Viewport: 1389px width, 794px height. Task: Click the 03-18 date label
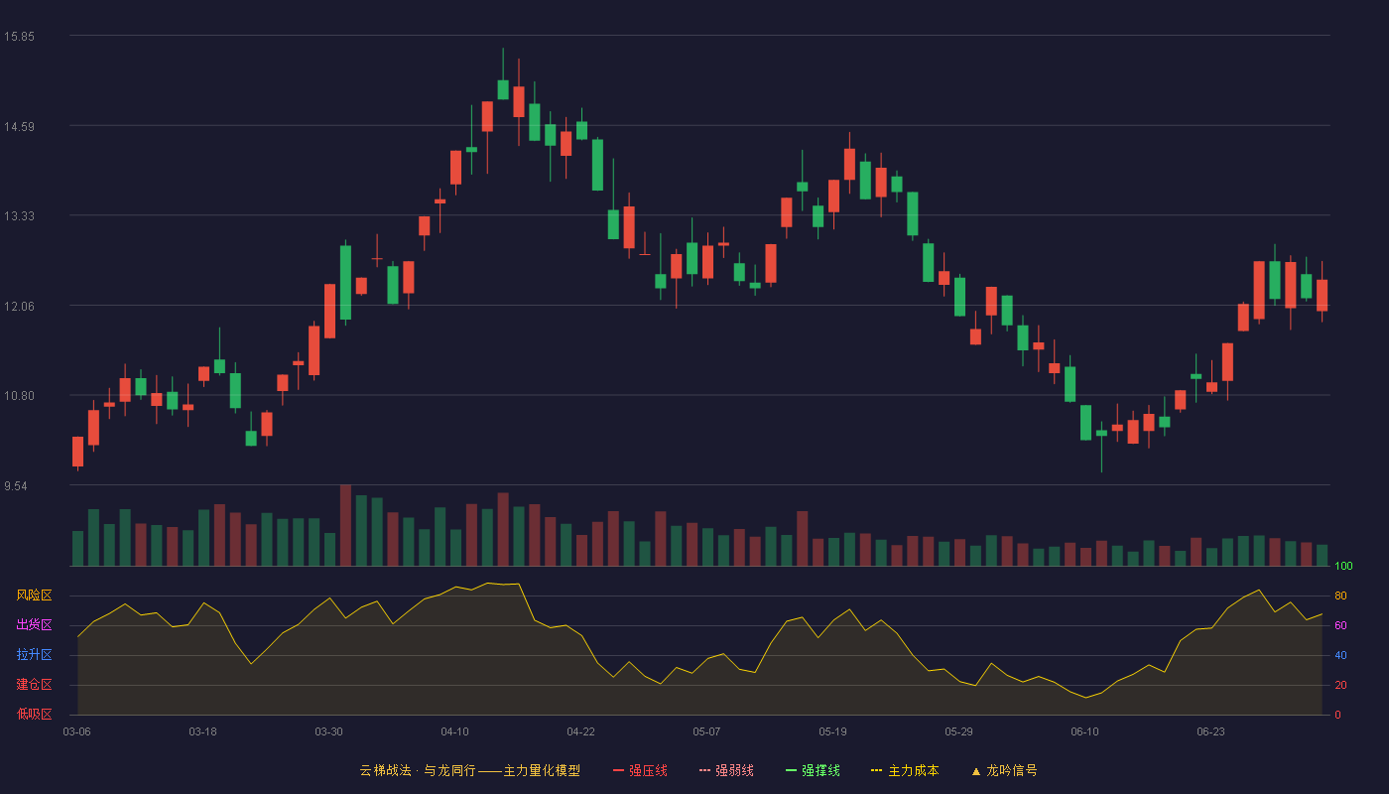click(202, 731)
